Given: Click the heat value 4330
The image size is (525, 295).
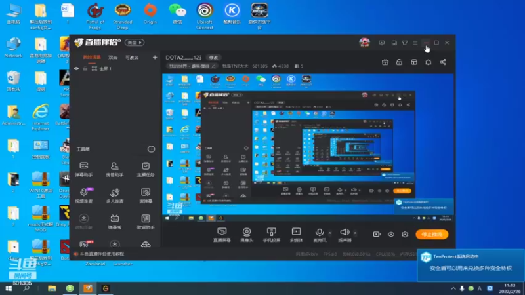Looking at the screenshot, I should pyautogui.click(x=281, y=66).
